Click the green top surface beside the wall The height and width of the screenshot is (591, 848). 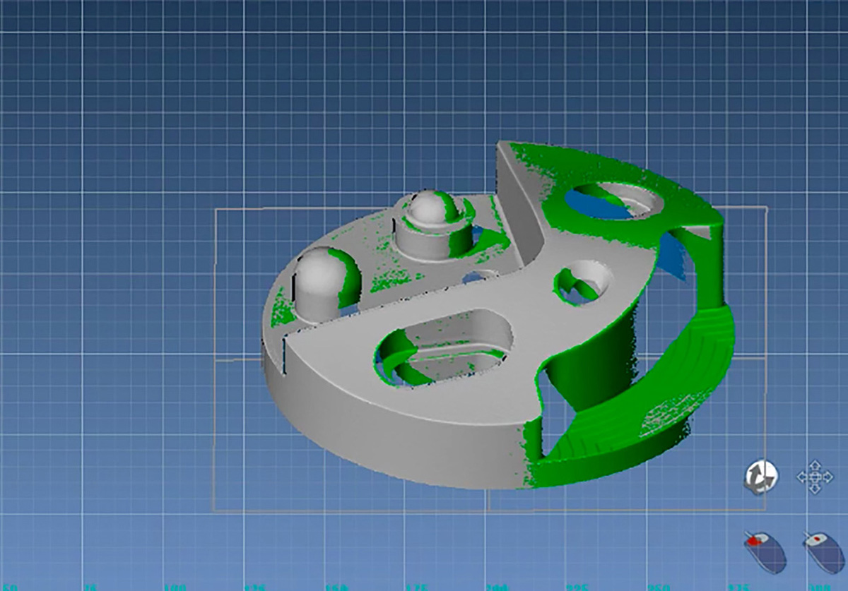click(537, 159)
